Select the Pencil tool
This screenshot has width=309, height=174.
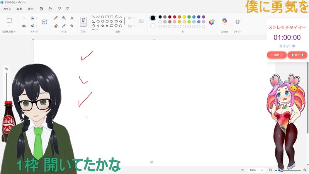[56, 18]
